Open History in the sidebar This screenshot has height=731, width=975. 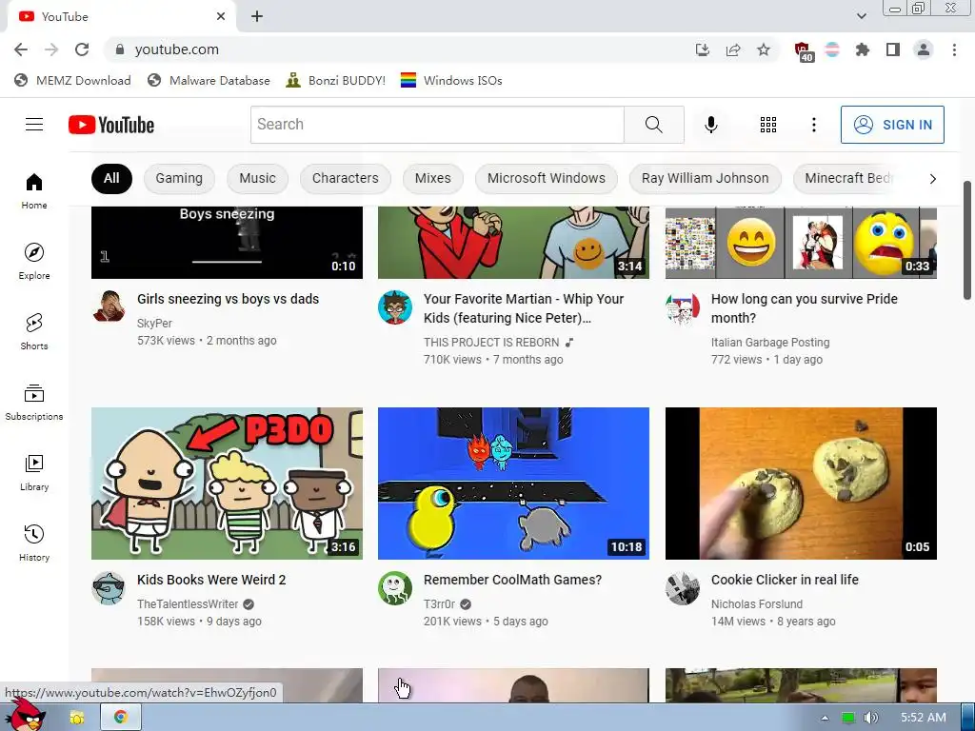coord(34,543)
